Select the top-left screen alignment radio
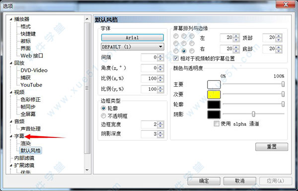This screenshot has width=298, height=191. pos(176,36)
